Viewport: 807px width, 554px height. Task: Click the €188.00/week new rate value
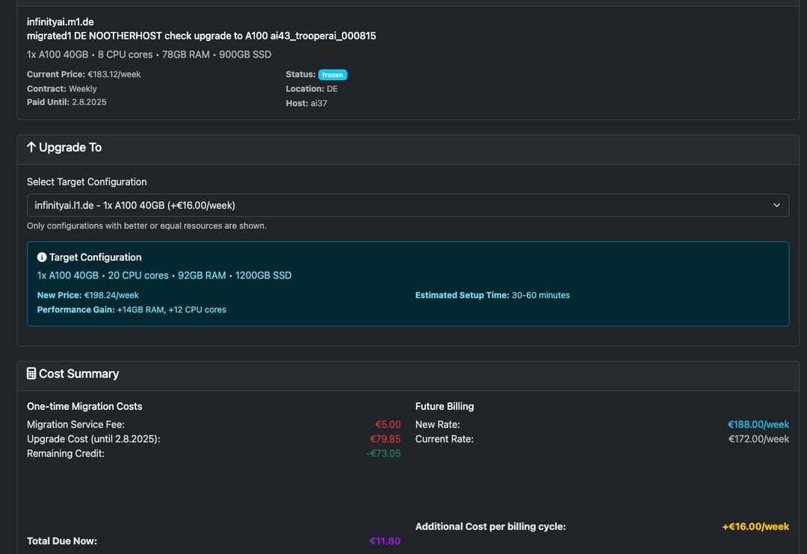click(x=758, y=424)
